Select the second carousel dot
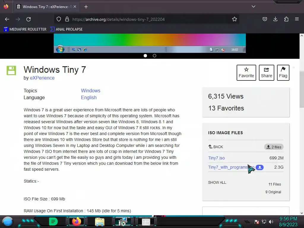The width and height of the screenshot is (304, 228). [x=154, y=56]
